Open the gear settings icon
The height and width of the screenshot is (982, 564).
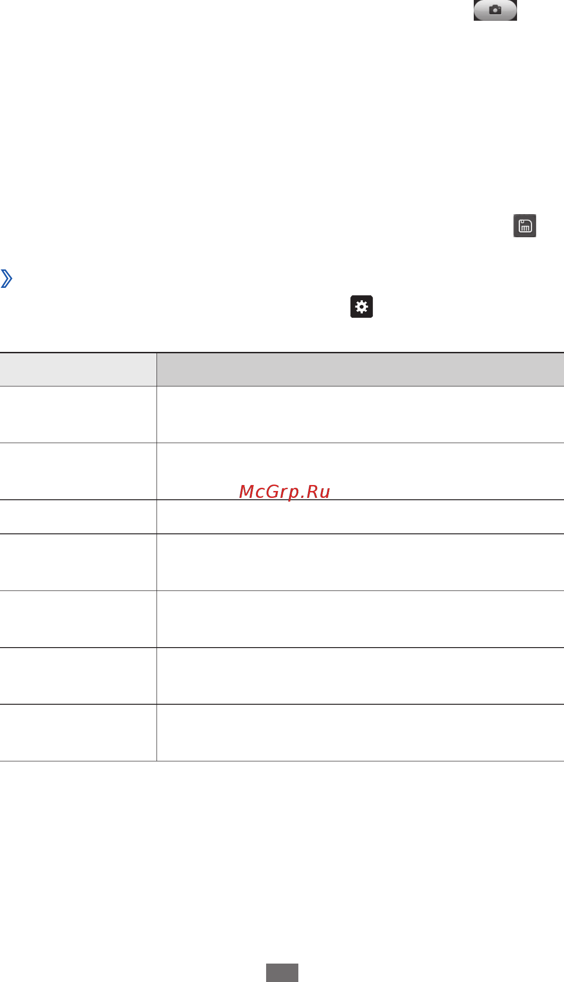(361, 307)
